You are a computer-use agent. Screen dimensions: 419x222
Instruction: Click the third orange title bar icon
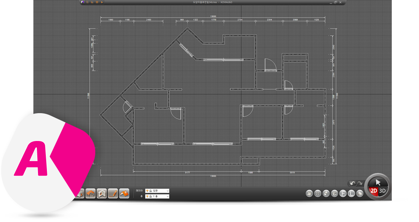click(x=97, y=2)
